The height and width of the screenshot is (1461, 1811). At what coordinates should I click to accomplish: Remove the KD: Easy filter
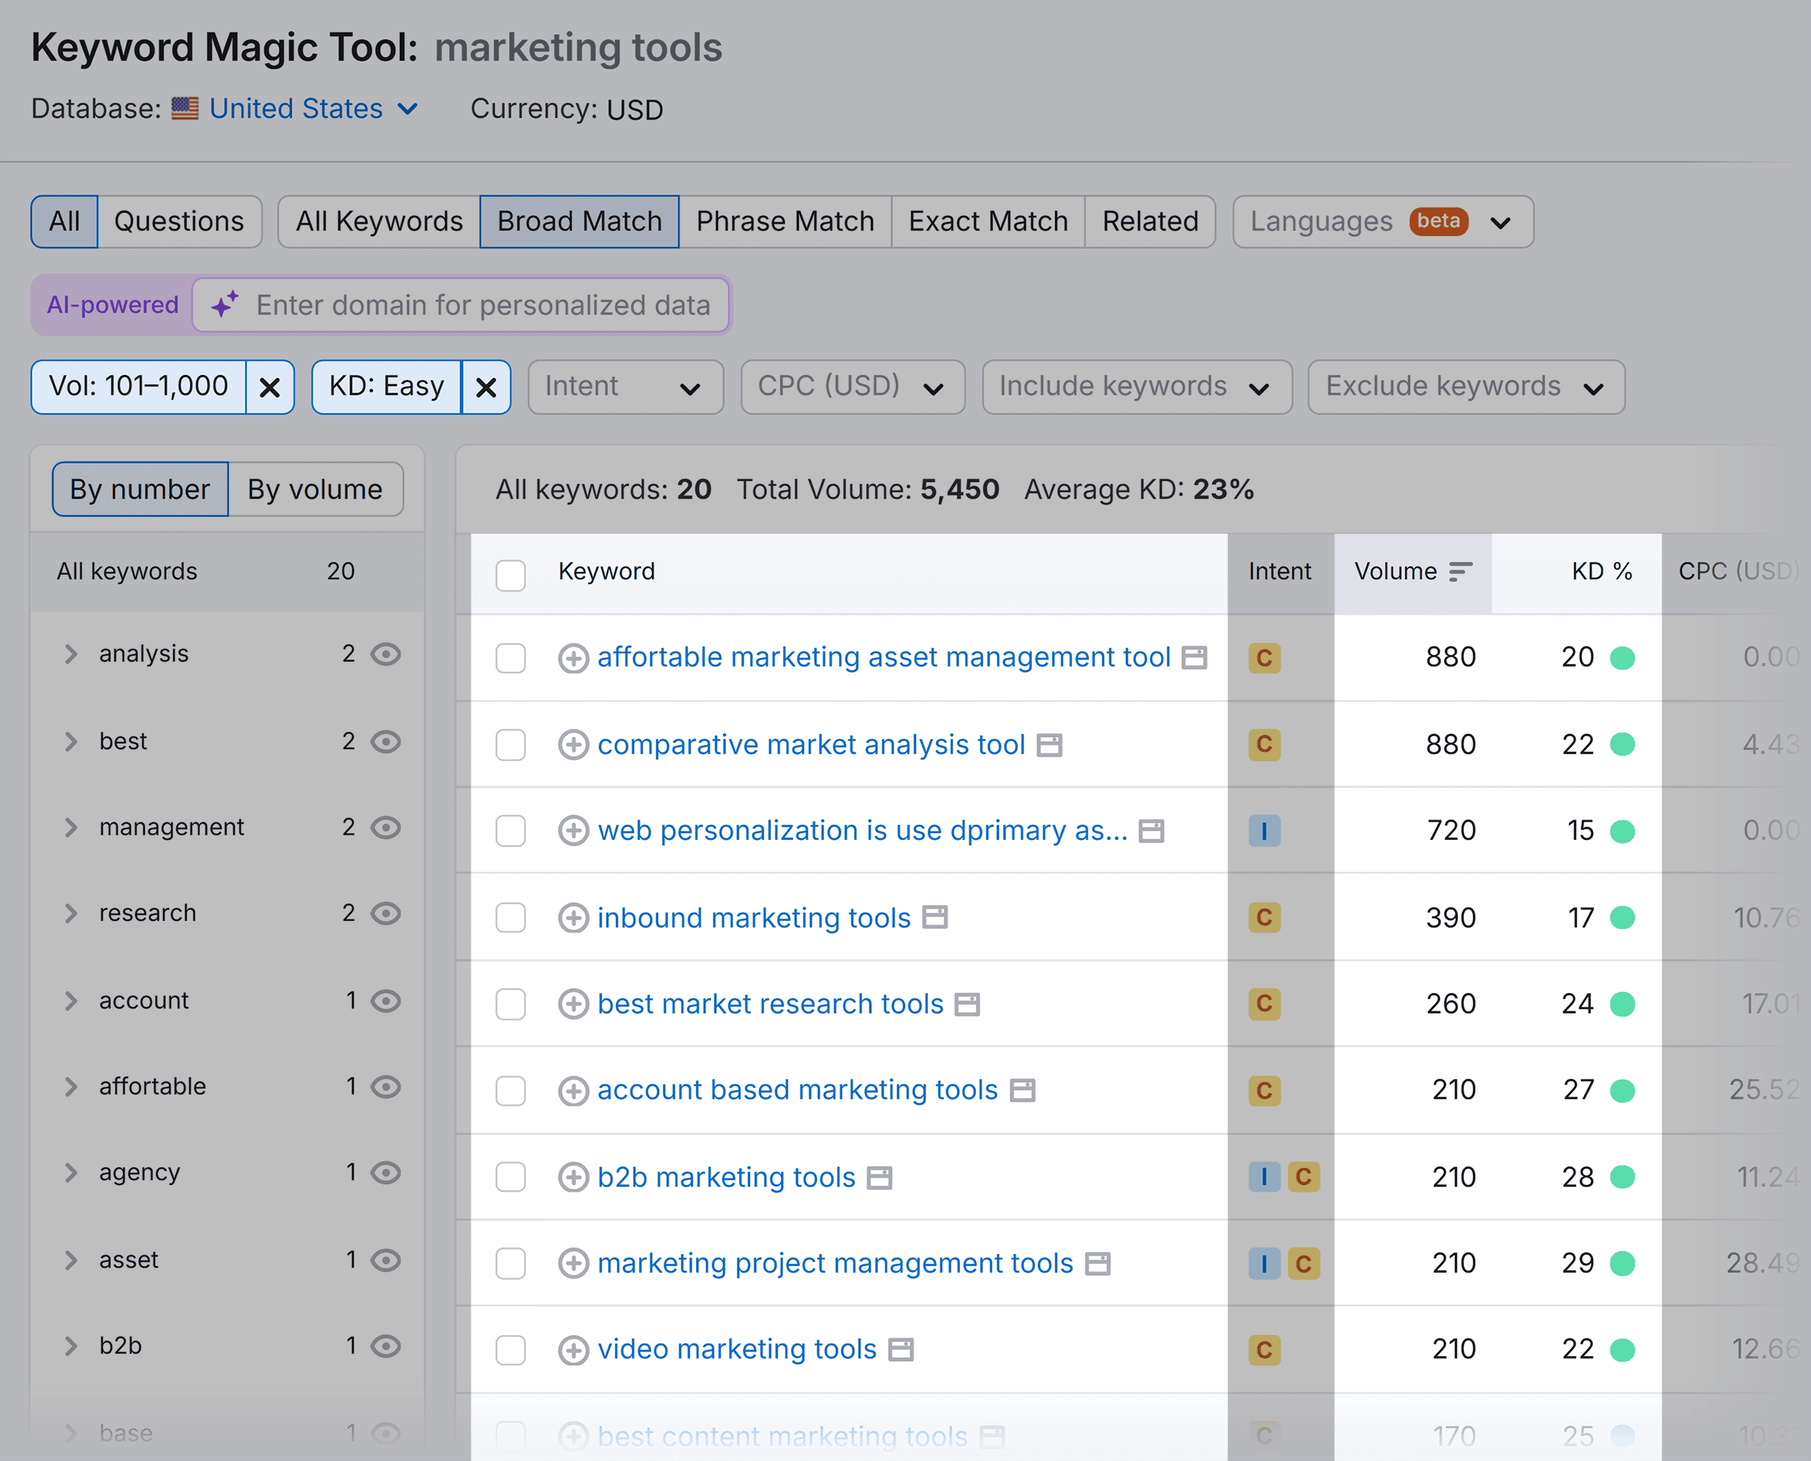click(487, 387)
